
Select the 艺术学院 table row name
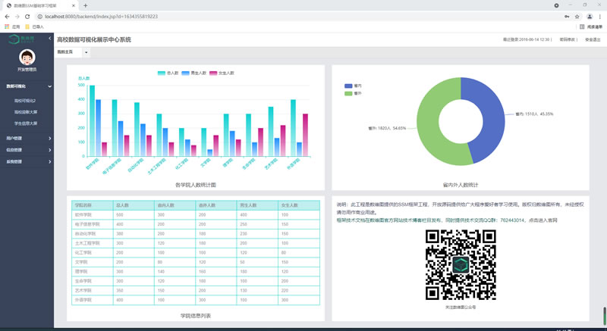pos(83,290)
